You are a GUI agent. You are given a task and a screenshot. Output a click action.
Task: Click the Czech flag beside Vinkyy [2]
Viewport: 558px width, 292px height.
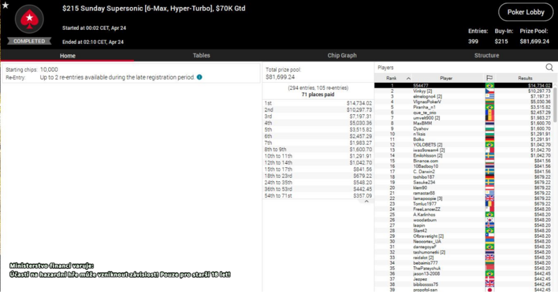pyautogui.click(x=490, y=91)
